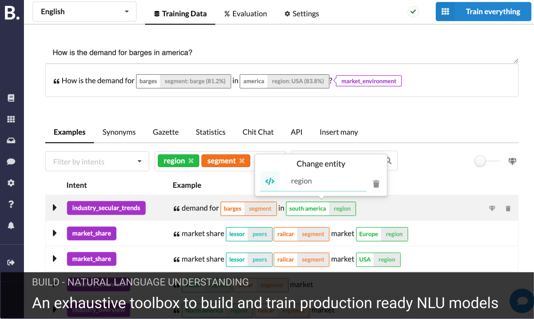
Task: Select the Chit Chat tab
Action: (258, 132)
